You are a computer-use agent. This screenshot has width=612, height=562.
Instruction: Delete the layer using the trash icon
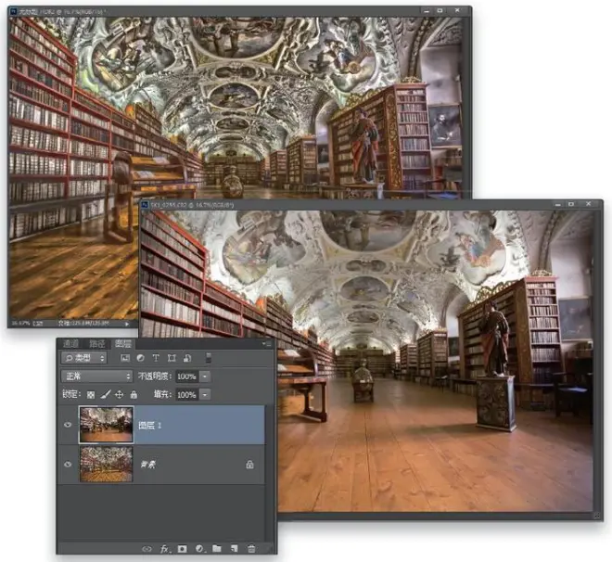[251, 549]
